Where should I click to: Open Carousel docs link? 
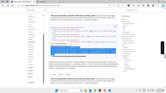[31, 27]
